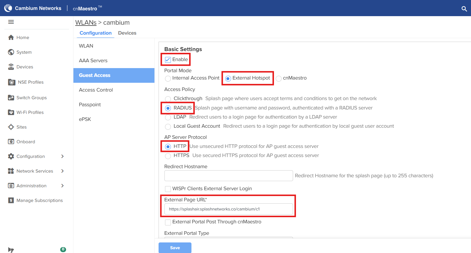Choose Clickthrough access policy
Viewport: 471px width, 253px height.
[168, 99]
